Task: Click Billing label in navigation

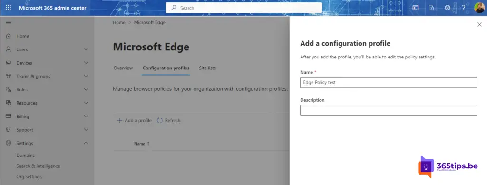Action: (23, 117)
